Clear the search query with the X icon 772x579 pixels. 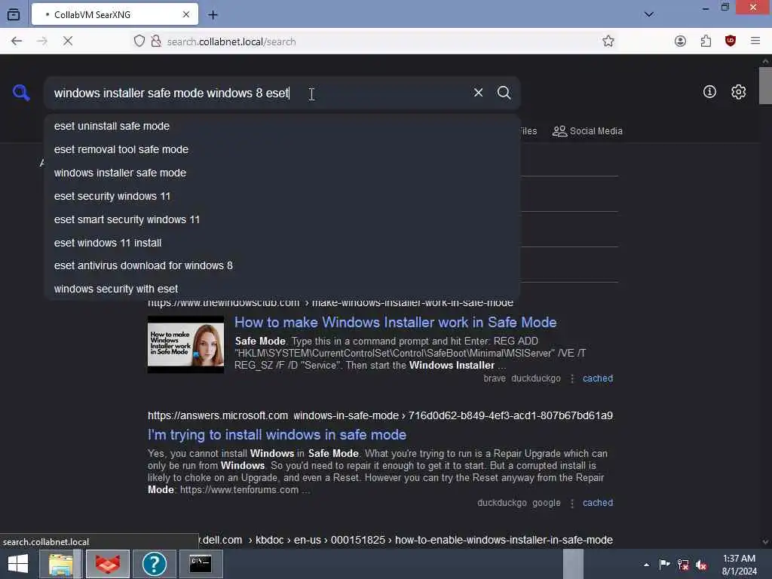click(478, 93)
